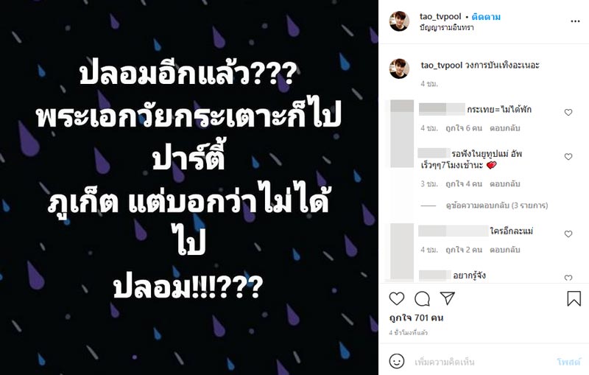Like the "รอฟังในยูทูปแม่" comment
The image size is (589, 375).
[568, 157]
